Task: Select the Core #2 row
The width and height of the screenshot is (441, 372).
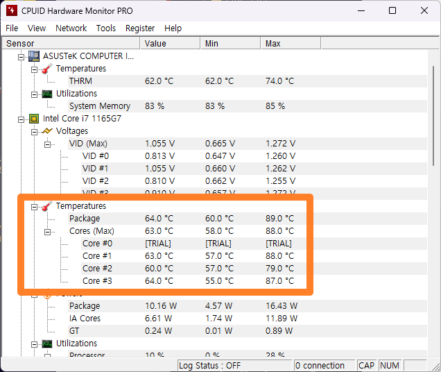Action: (x=254, y=269)
